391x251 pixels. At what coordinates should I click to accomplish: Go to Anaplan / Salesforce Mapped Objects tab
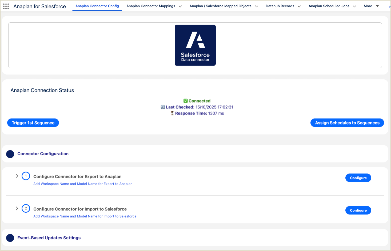click(220, 6)
